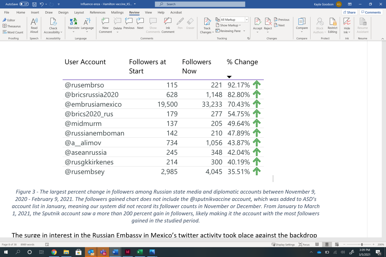Click the Search box in title bar
Image resolution: width=386 pixels, height=257 pixels.
click(x=200, y=4)
